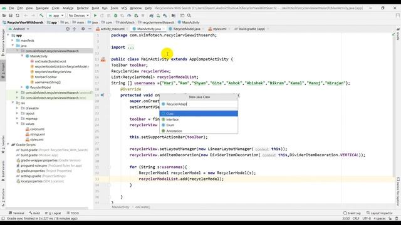Select Interface in New Java Class popup
The image size is (401, 225).
tap(199, 119)
